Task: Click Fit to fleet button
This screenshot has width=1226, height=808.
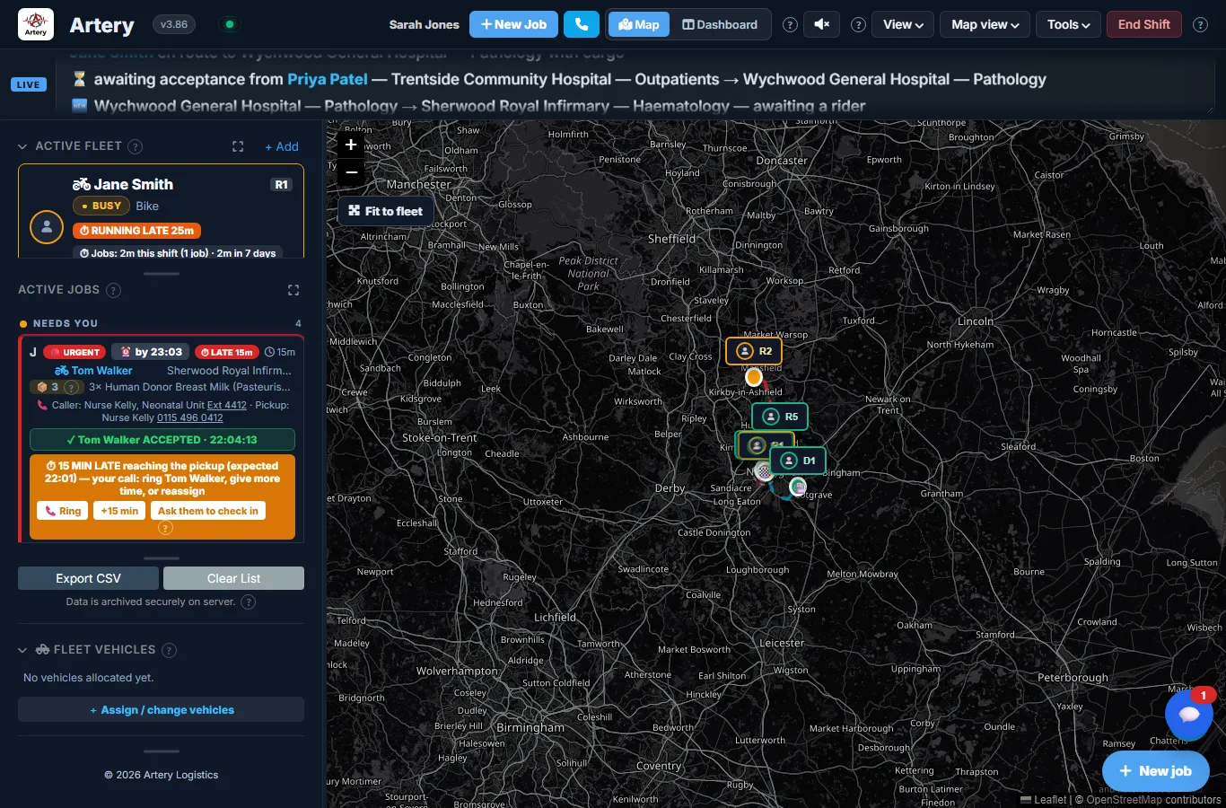Action: (x=386, y=211)
